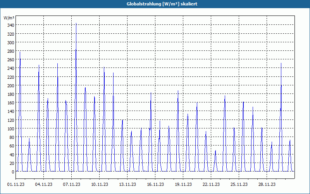Click the 04.11.23 date label

[44, 185]
